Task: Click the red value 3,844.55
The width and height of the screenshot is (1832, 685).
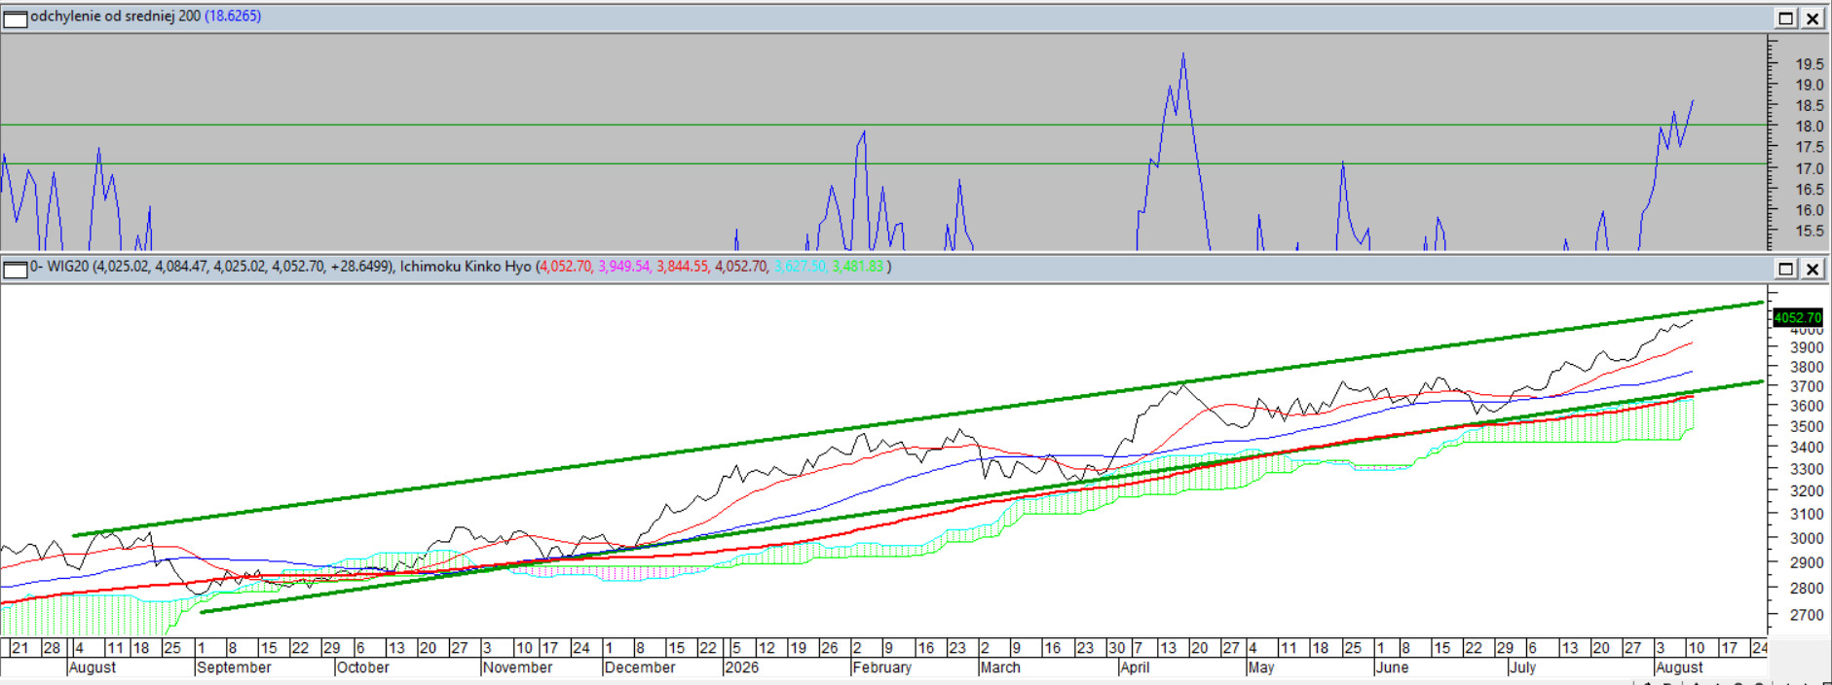Action: point(682,267)
